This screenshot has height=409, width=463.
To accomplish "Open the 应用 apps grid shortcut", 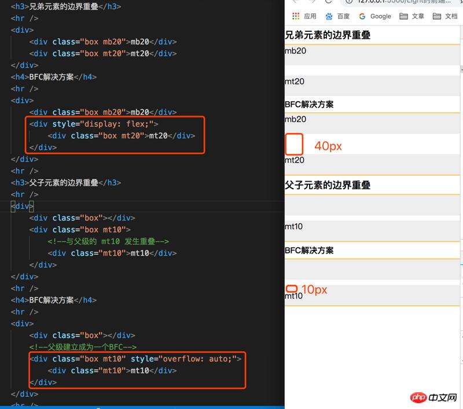I will click(x=304, y=16).
